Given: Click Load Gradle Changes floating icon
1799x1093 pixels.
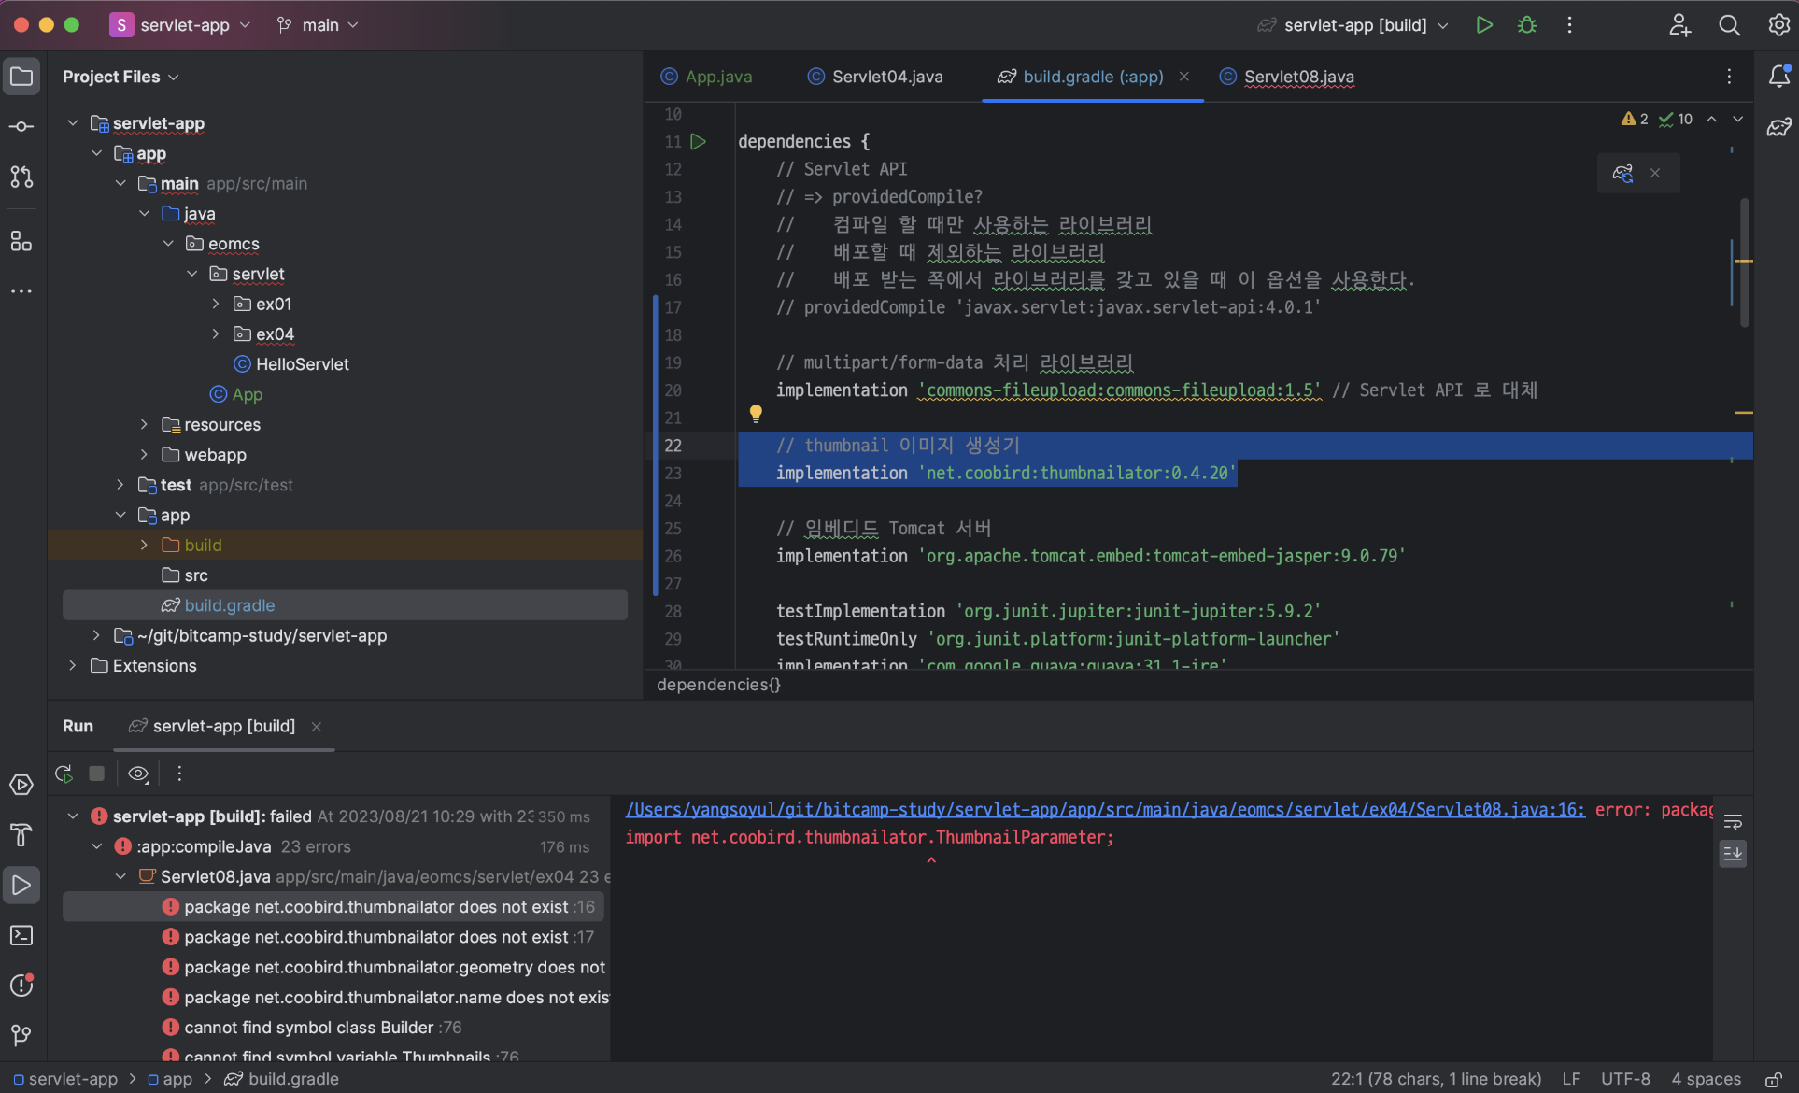Looking at the screenshot, I should tap(1622, 173).
